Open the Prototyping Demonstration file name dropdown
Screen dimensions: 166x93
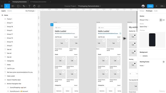tap(89, 6)
